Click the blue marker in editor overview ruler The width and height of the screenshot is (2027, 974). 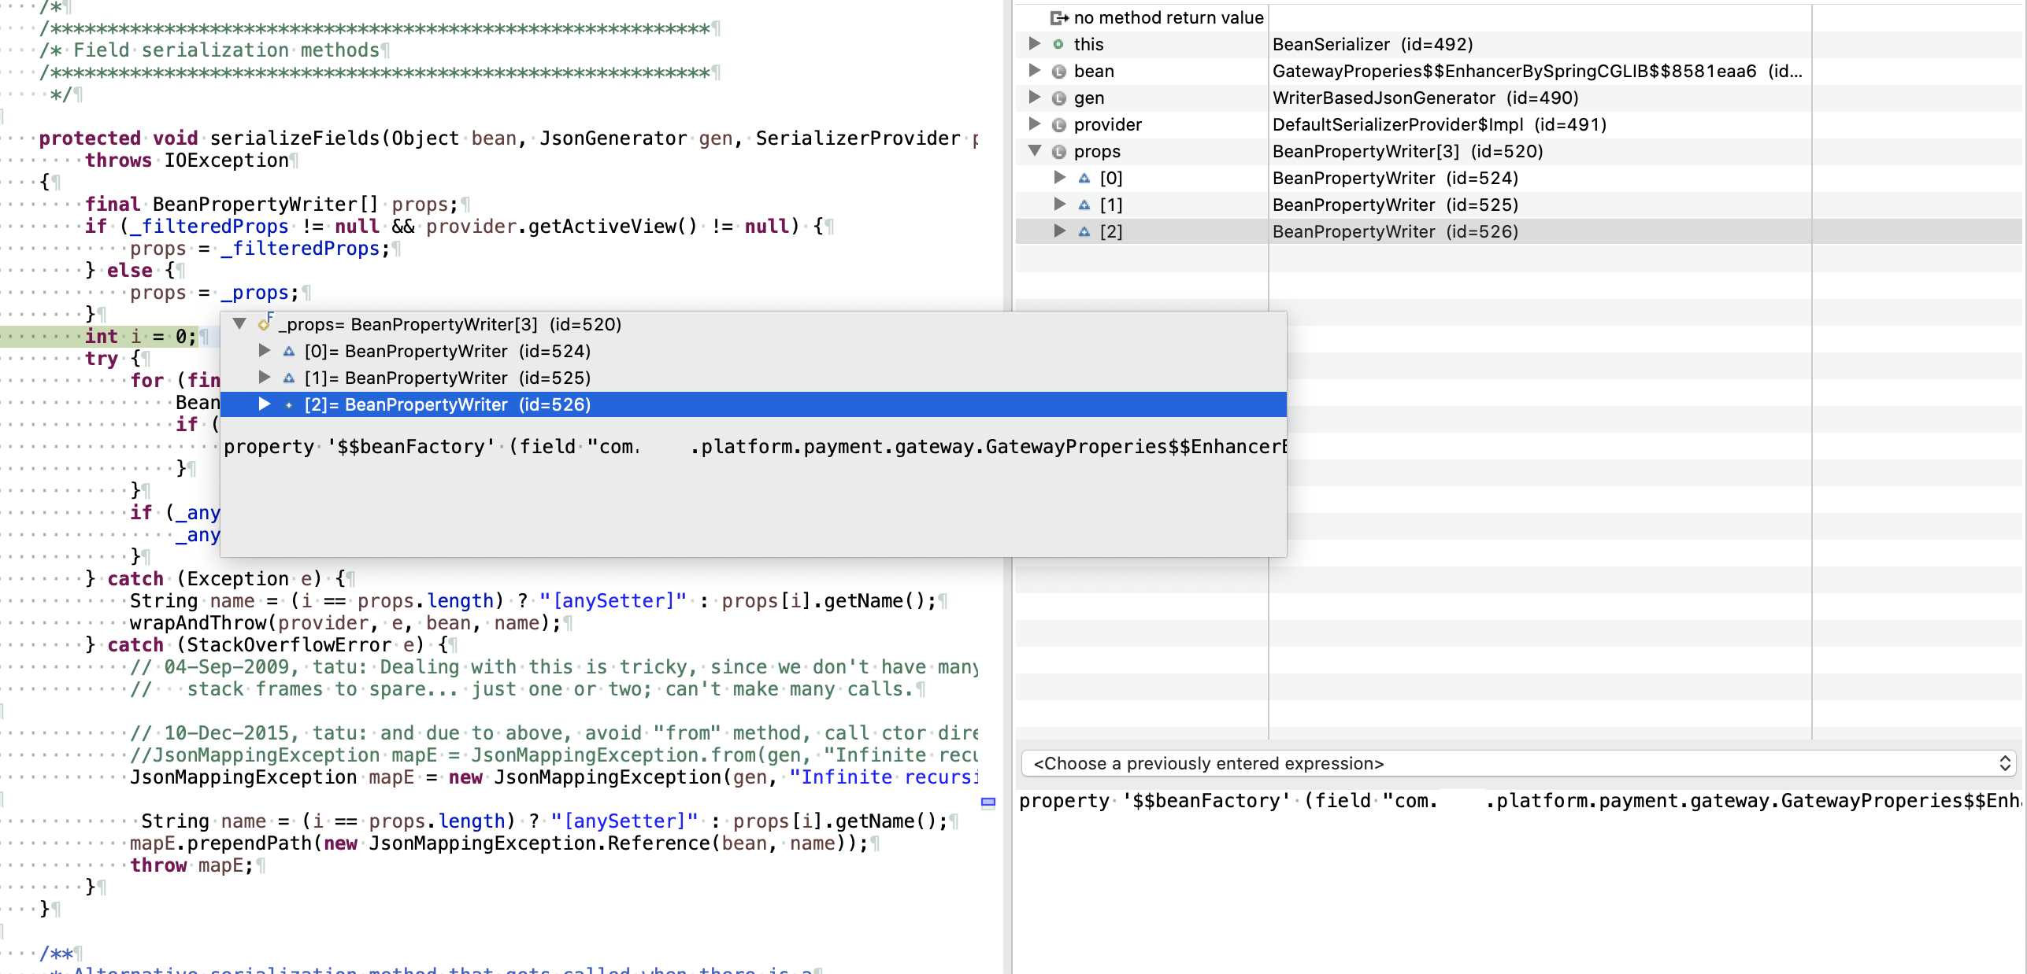pyautogui.click(x=988, y=802)
